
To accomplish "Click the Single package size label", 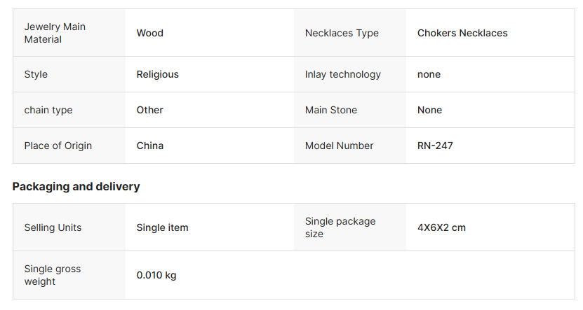I will point(340,227).
